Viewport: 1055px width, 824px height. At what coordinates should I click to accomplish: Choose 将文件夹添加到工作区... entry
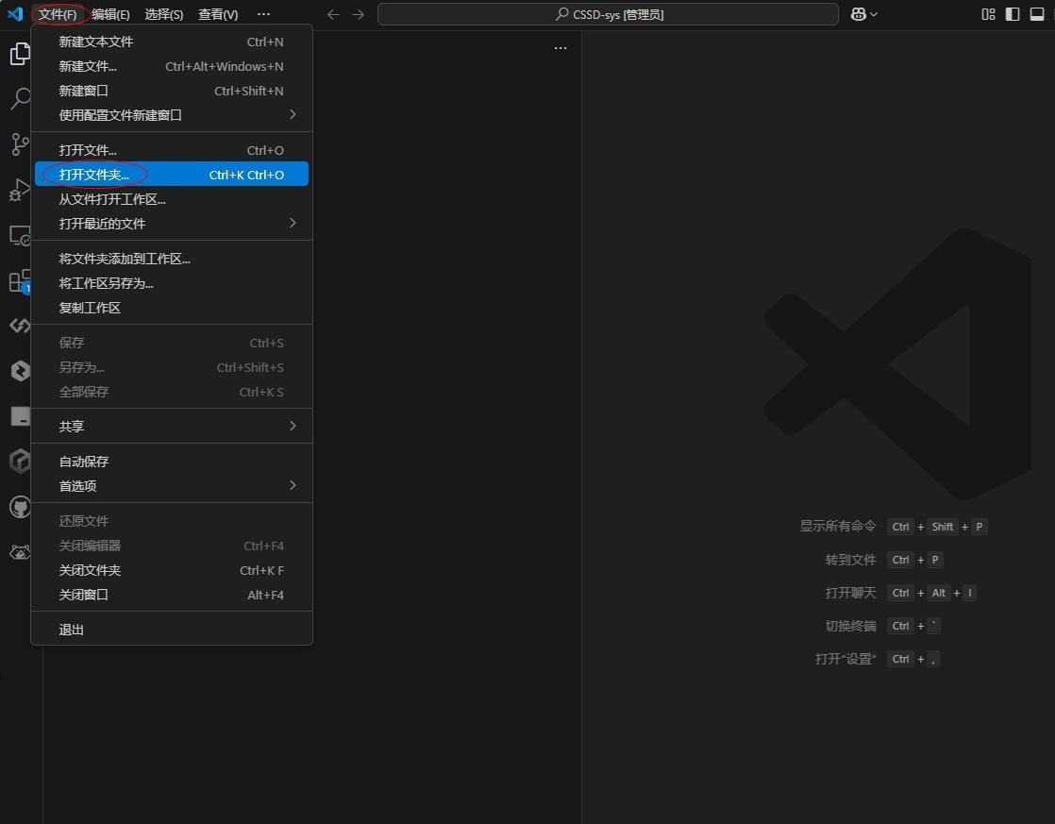click(x=172, y=259)
